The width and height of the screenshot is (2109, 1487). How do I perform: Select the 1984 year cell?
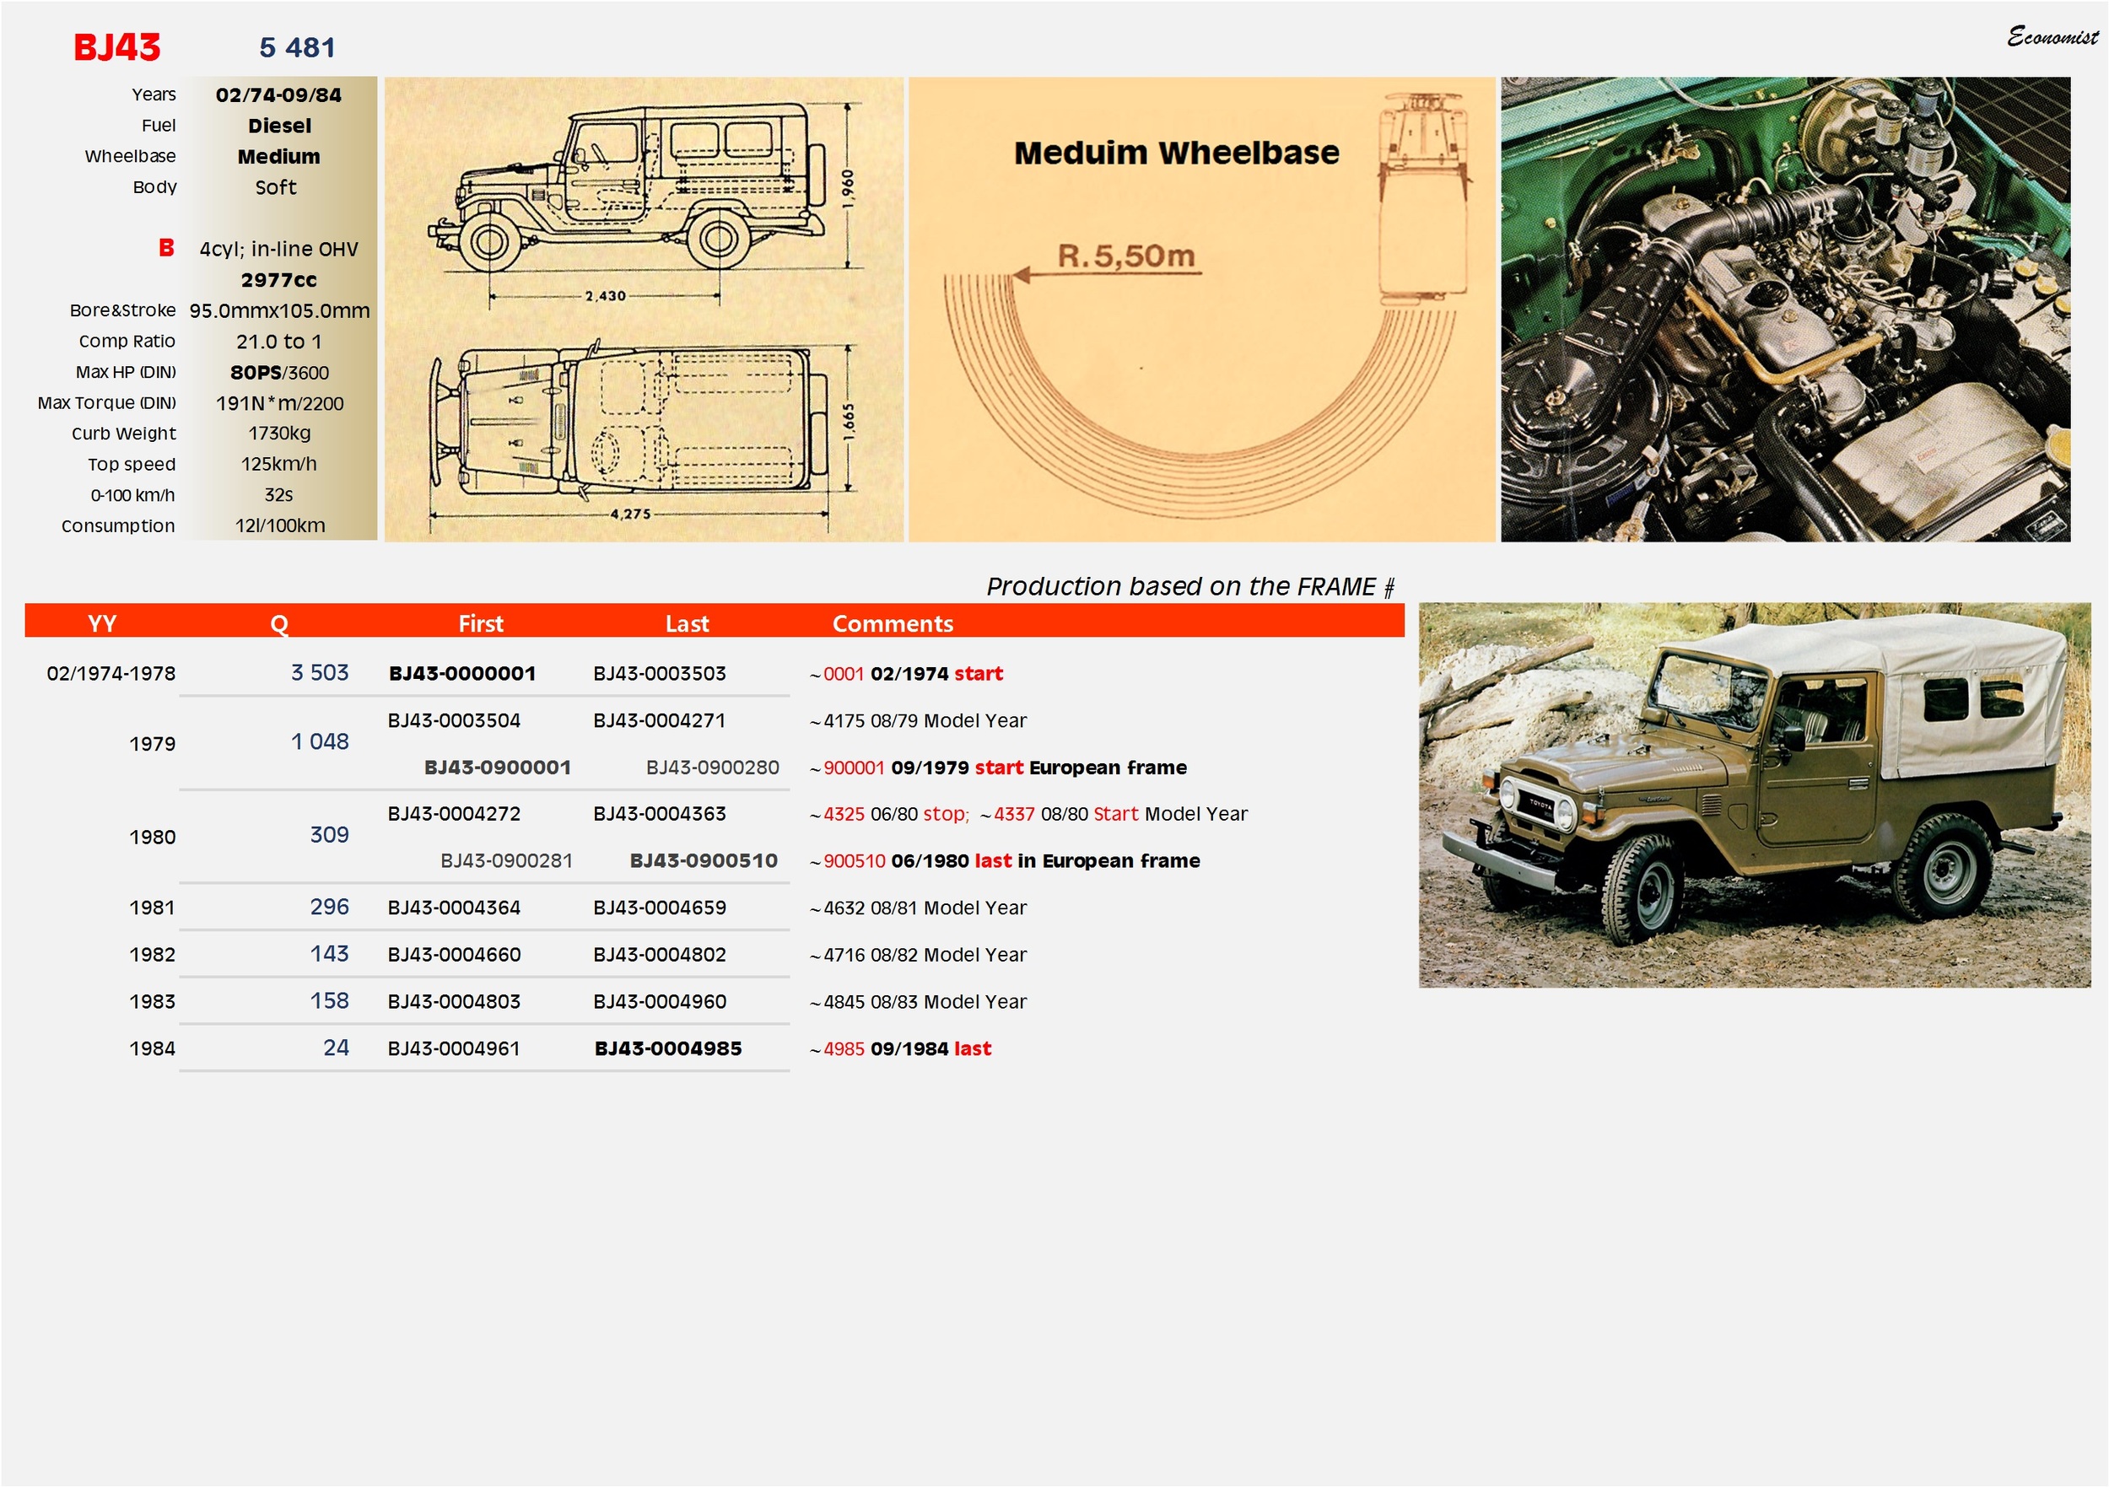pyautogui.click(x=153, y=1049)
